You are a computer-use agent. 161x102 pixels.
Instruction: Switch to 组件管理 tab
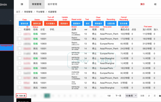[x=52, y=4]
